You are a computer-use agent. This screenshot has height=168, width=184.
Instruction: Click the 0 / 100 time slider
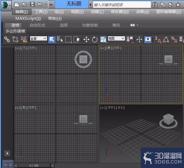click(x=34, y=165)
